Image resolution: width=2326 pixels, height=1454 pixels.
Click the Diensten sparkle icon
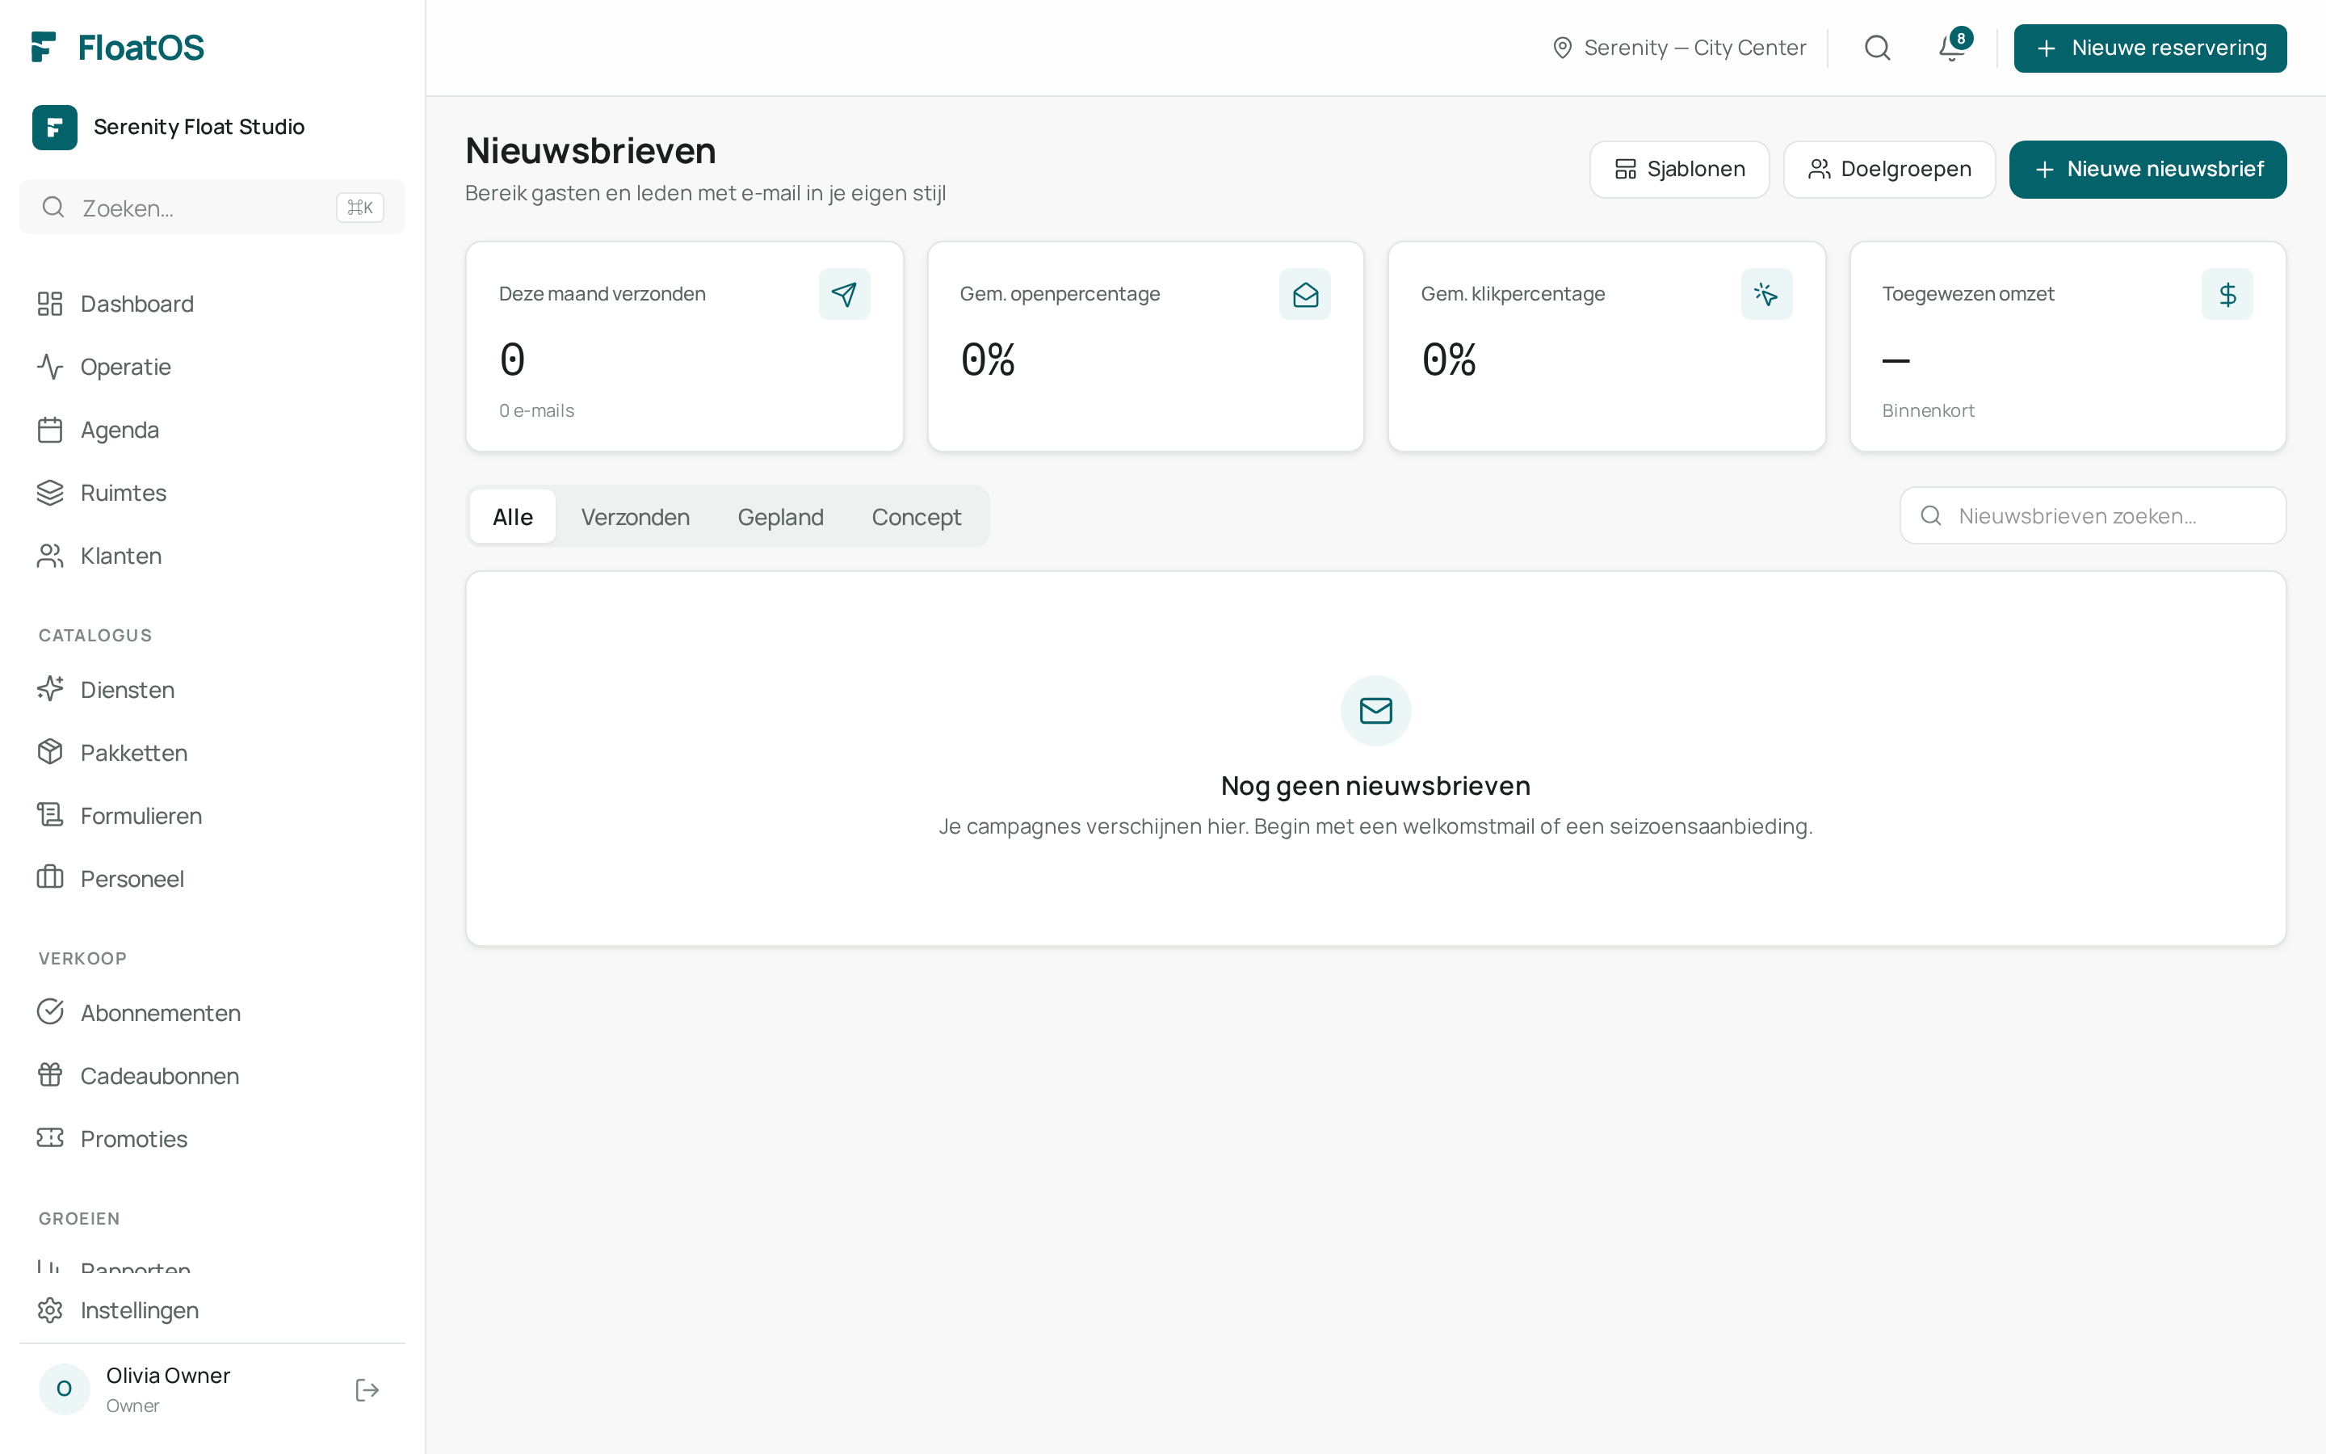50,690
